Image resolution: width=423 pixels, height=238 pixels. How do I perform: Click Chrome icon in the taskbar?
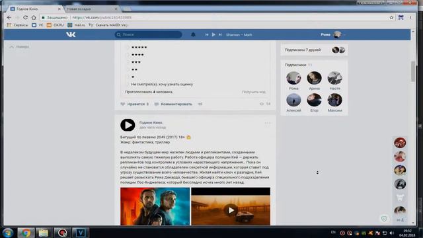click(x=26, y=233)
